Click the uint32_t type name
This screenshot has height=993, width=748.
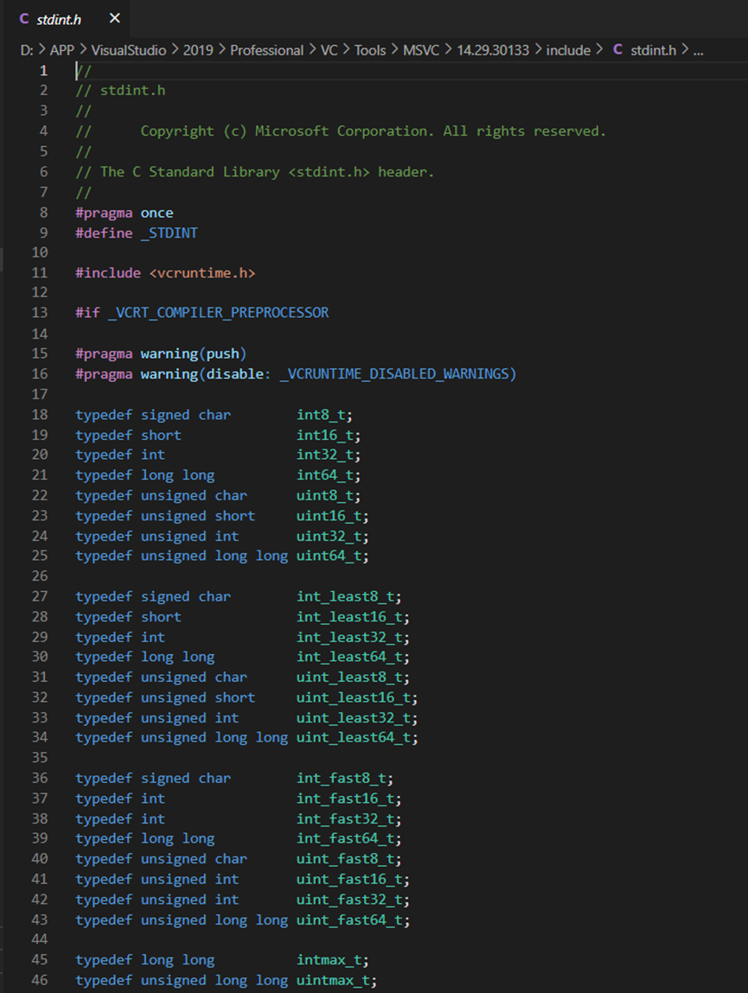coord(329,537)
